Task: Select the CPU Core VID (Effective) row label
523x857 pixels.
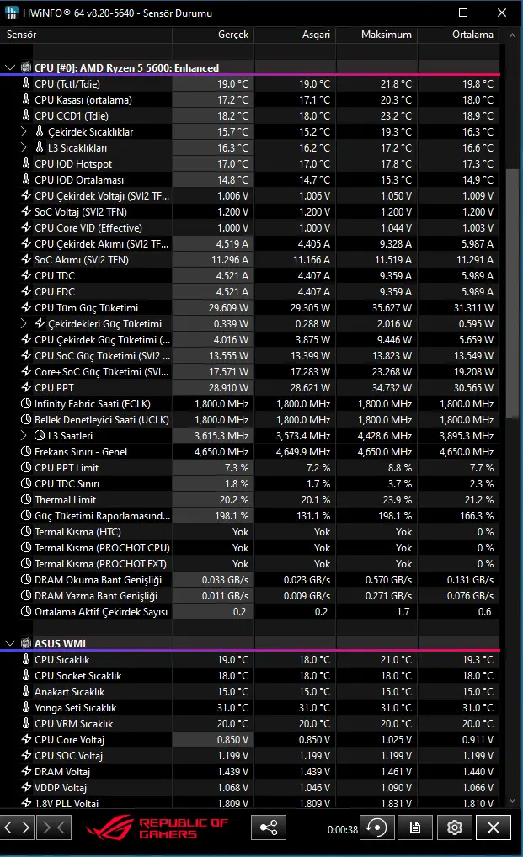Action: point(88,227)
